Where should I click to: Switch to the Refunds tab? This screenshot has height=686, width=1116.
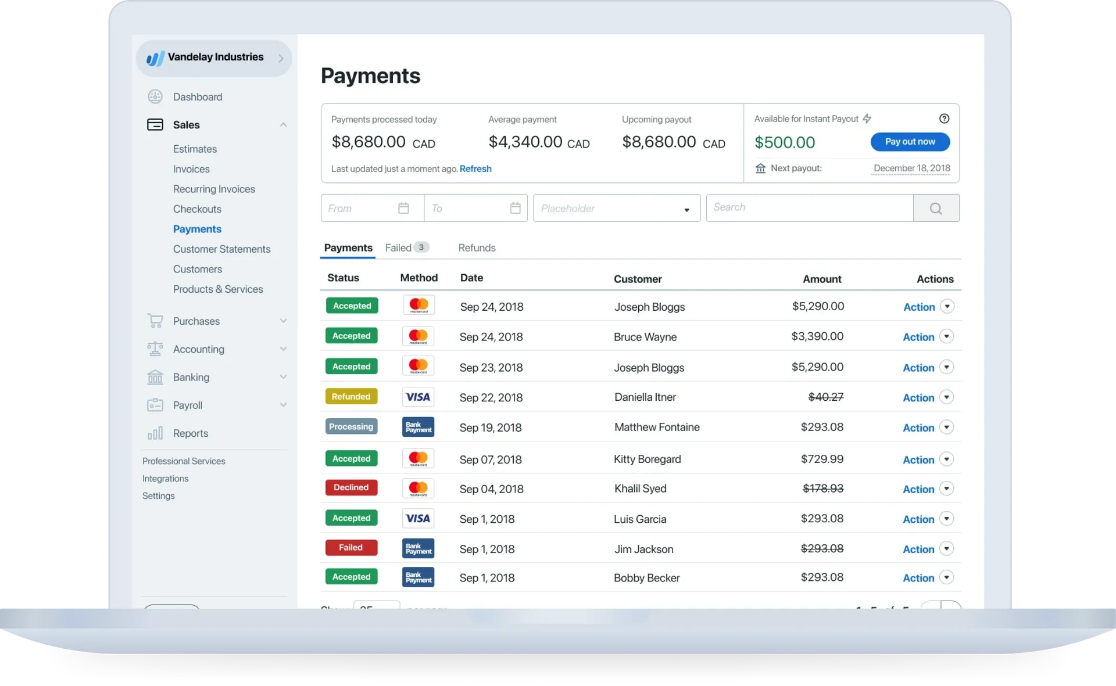[x=477, y=247]
